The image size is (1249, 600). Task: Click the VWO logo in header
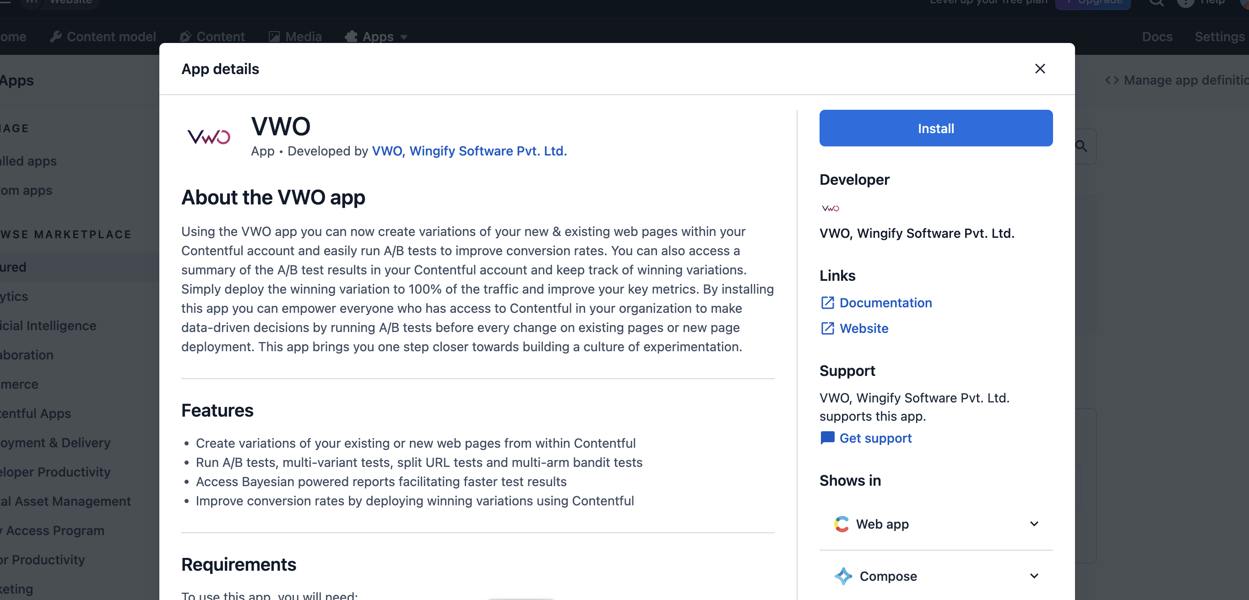pyautogui.click(x=208, y=137)
